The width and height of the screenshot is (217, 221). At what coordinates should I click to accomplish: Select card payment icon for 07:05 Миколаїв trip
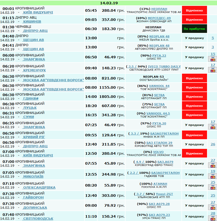213,176
